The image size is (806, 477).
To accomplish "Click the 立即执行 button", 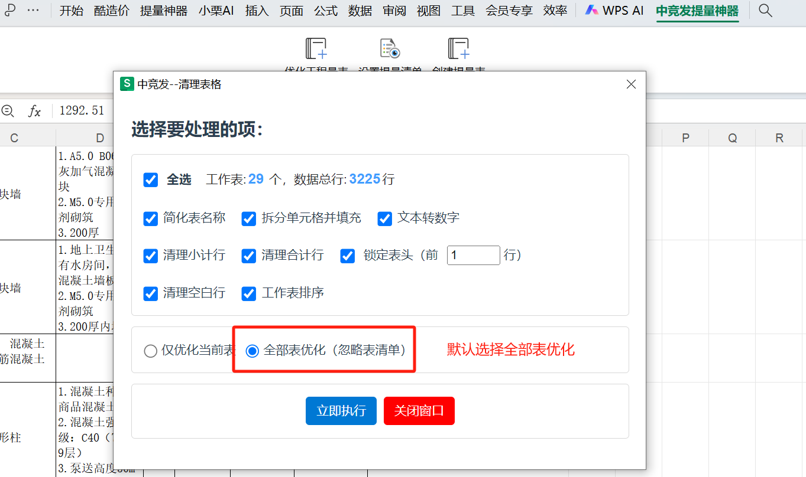I will point(341,411).
